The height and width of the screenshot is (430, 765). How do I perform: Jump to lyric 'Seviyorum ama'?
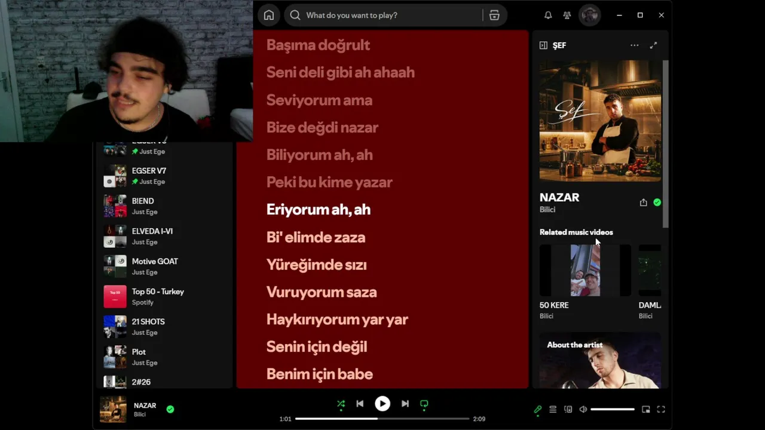[319, 100]
